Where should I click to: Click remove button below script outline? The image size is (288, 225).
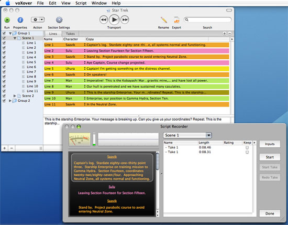12,148
